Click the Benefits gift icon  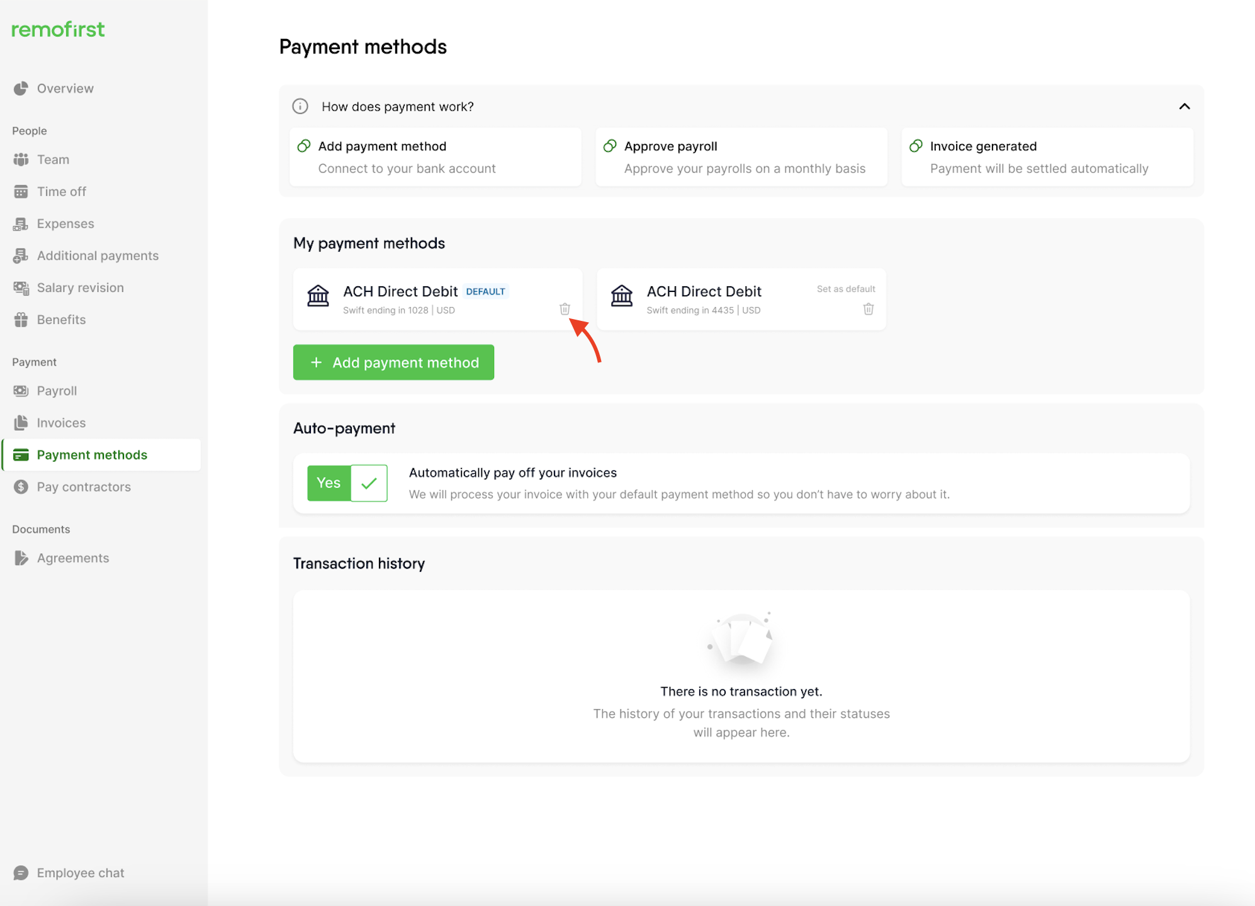pyautogui.click(x=21, y=320)
